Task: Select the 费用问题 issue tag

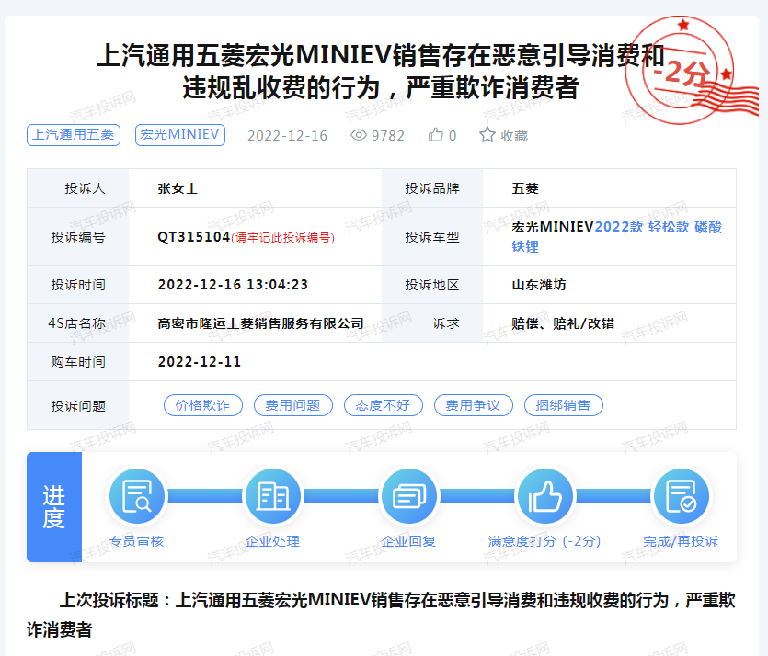Action: pos(292,405)
